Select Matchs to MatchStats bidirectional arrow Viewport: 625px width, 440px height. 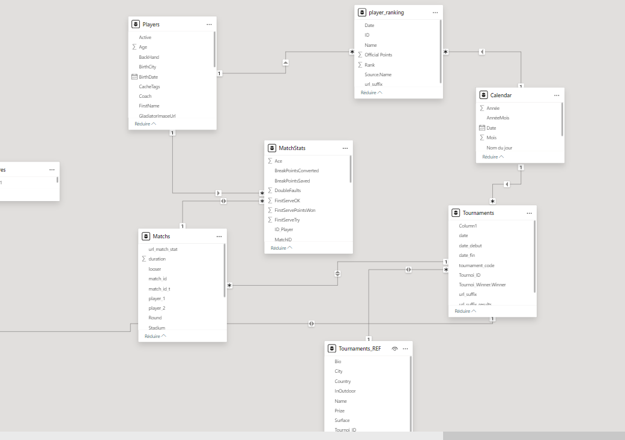223,201
